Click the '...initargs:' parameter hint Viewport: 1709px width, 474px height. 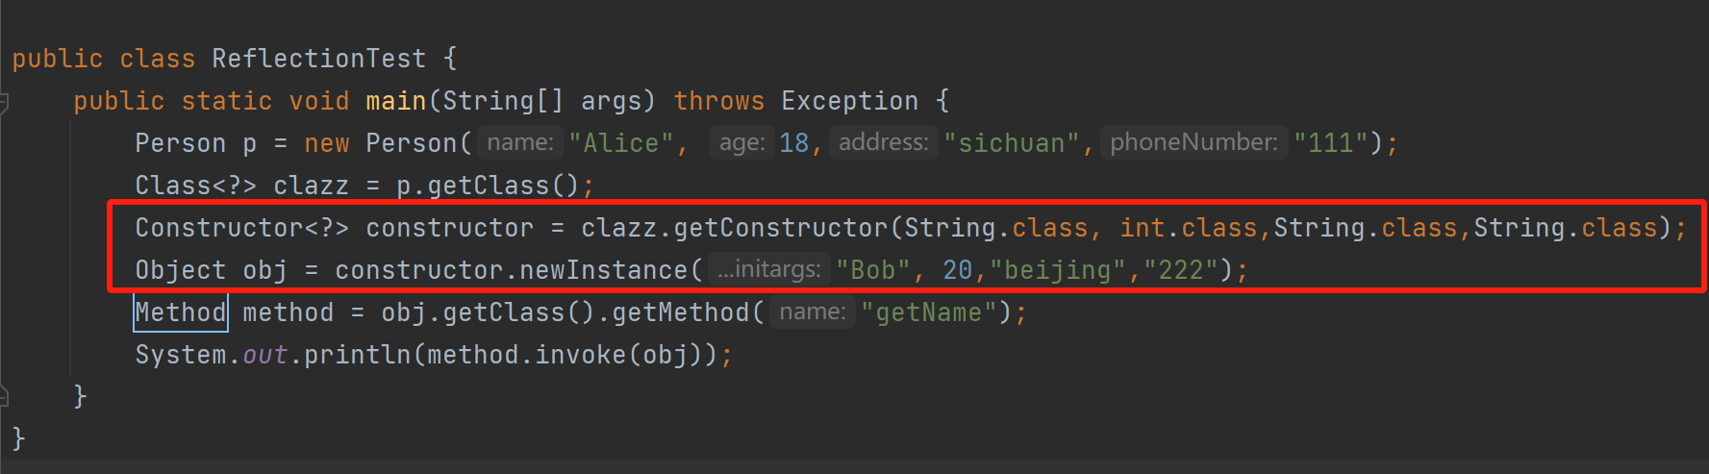coord(768,270)
